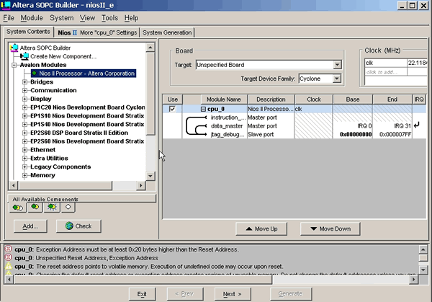Click the messages panel horizontal scrollbar thumb
The image size is (432, 302).
(x=143, y=280)
